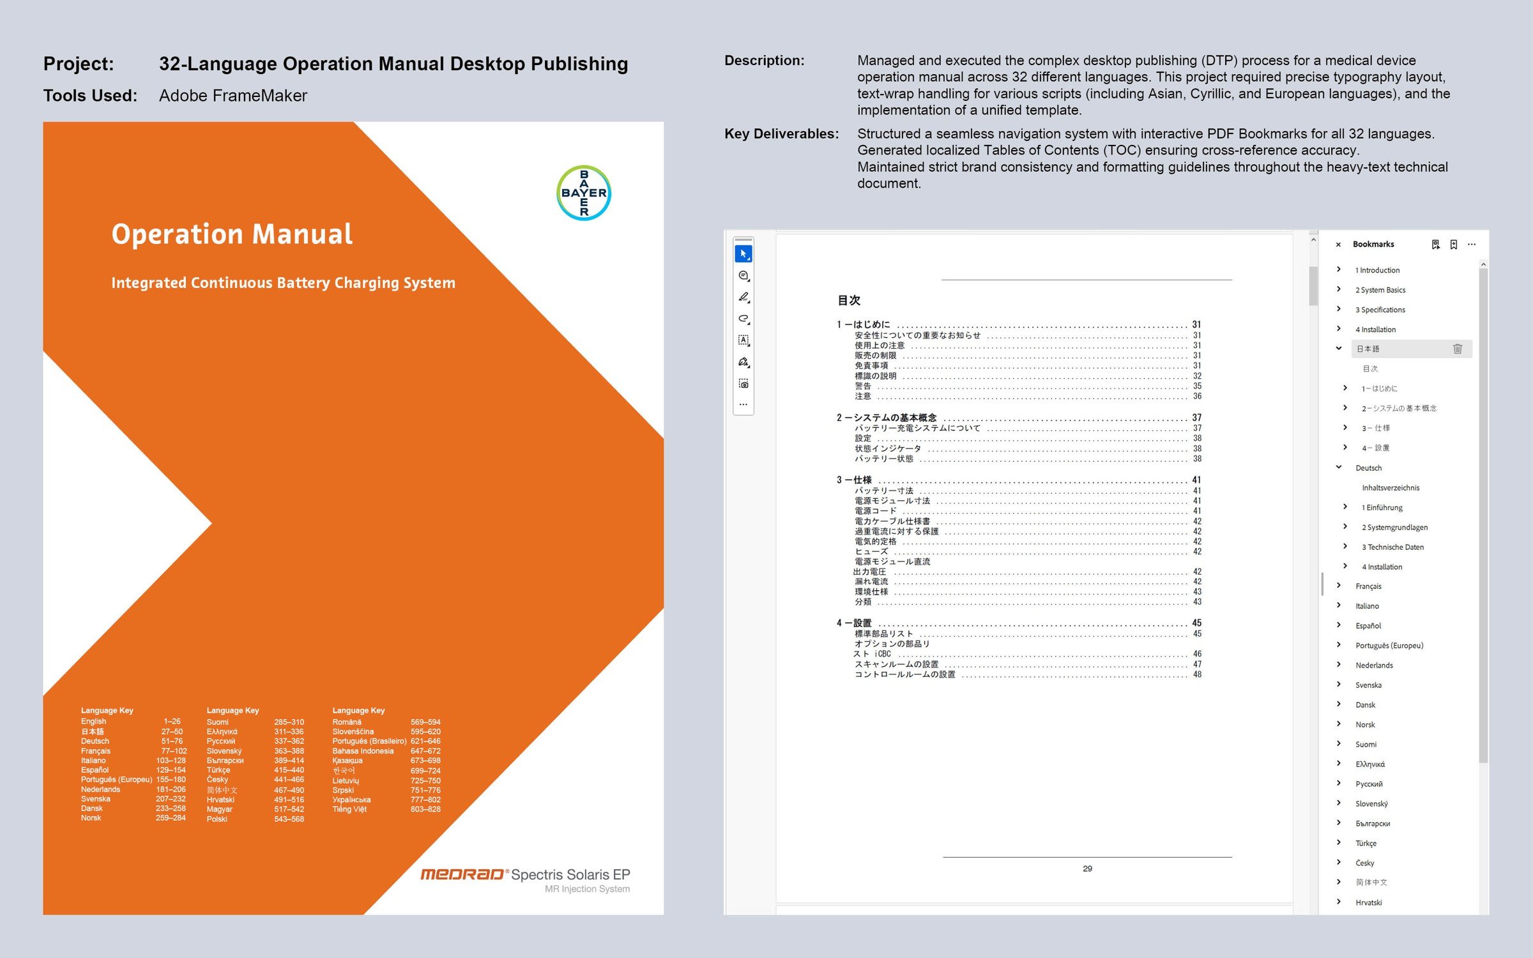This screenshot has height=958, width=1533.
Task: Select the 简体中文 bookmark
Action: 1371,883
